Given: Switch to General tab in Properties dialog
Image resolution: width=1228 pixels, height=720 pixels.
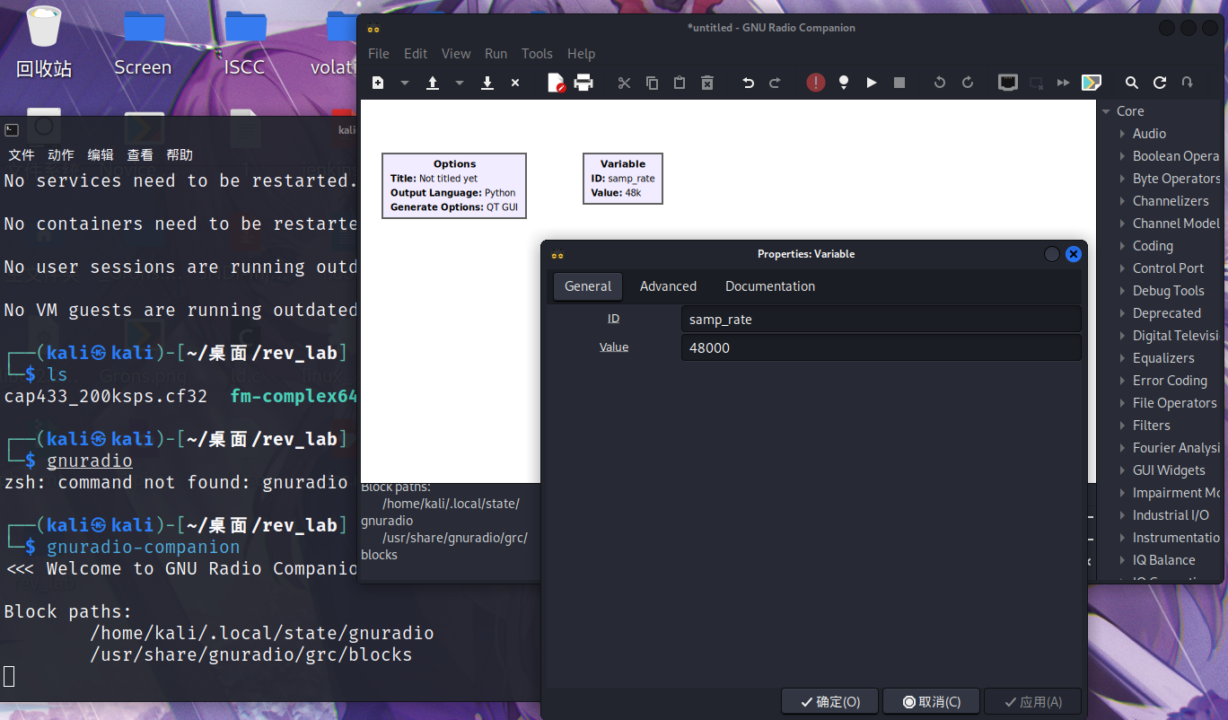Looking at the screenshot, I should 588,286.
